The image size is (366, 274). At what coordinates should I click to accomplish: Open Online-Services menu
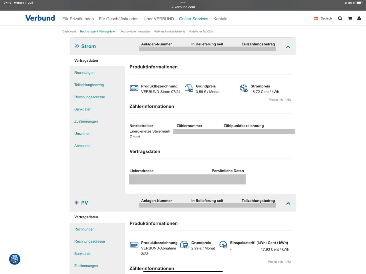(x=194, y=19)
